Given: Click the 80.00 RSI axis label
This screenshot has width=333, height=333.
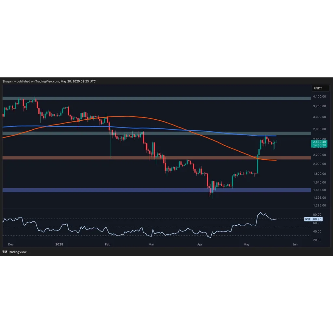Looking at the screenshot, I should [x=317, y=215].
